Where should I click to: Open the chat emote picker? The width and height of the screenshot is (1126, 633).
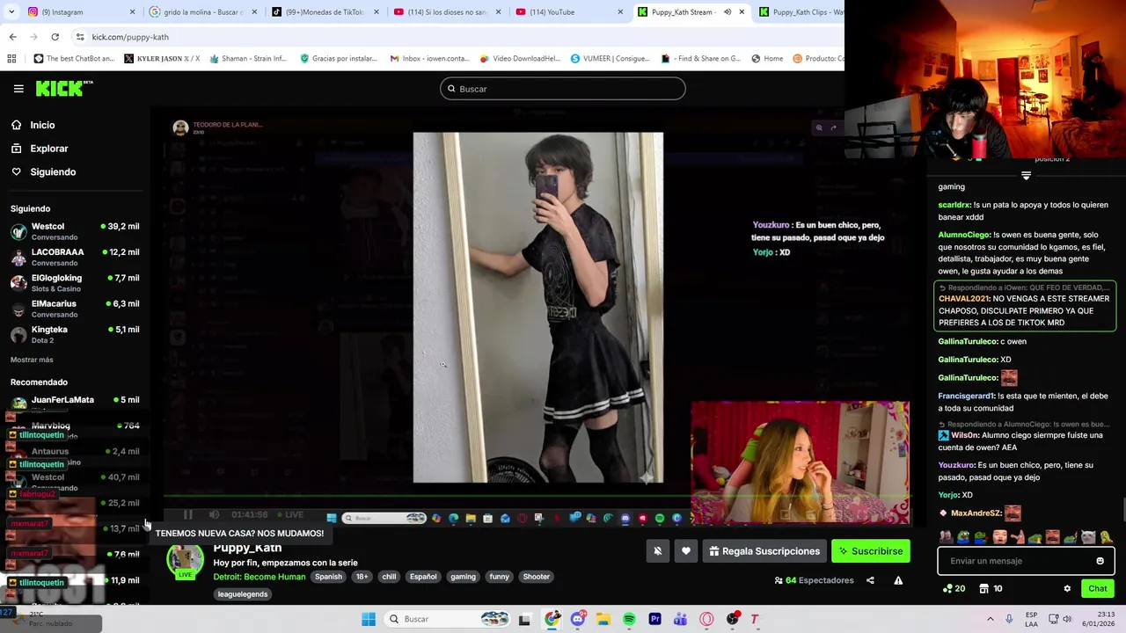pos(1100,561)
